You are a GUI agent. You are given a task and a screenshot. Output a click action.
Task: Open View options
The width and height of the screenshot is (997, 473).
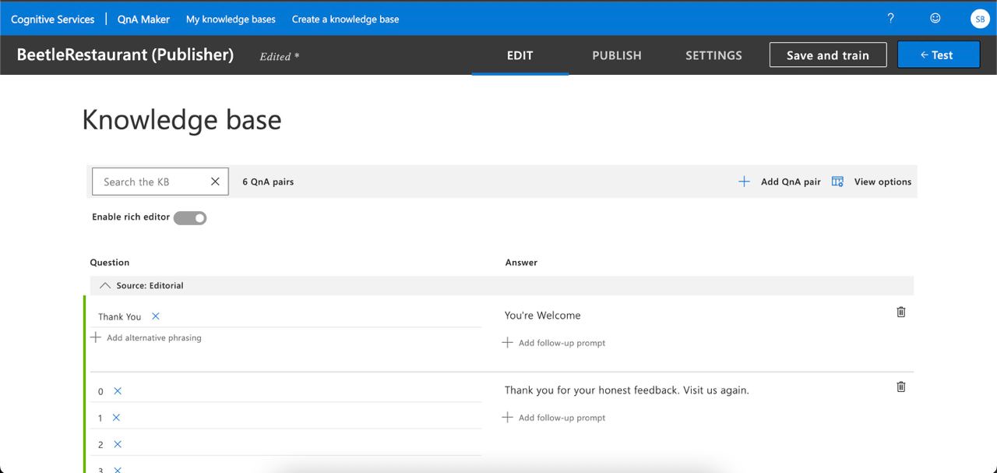pos(883,182)
